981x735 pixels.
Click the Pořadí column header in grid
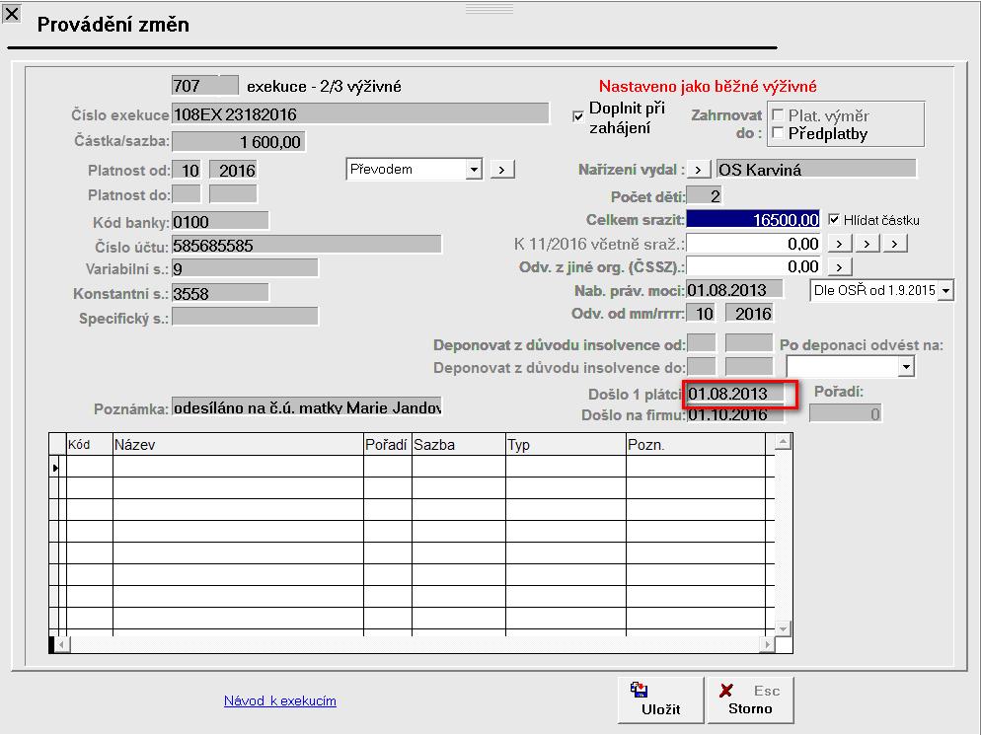[x=388, y=445]
